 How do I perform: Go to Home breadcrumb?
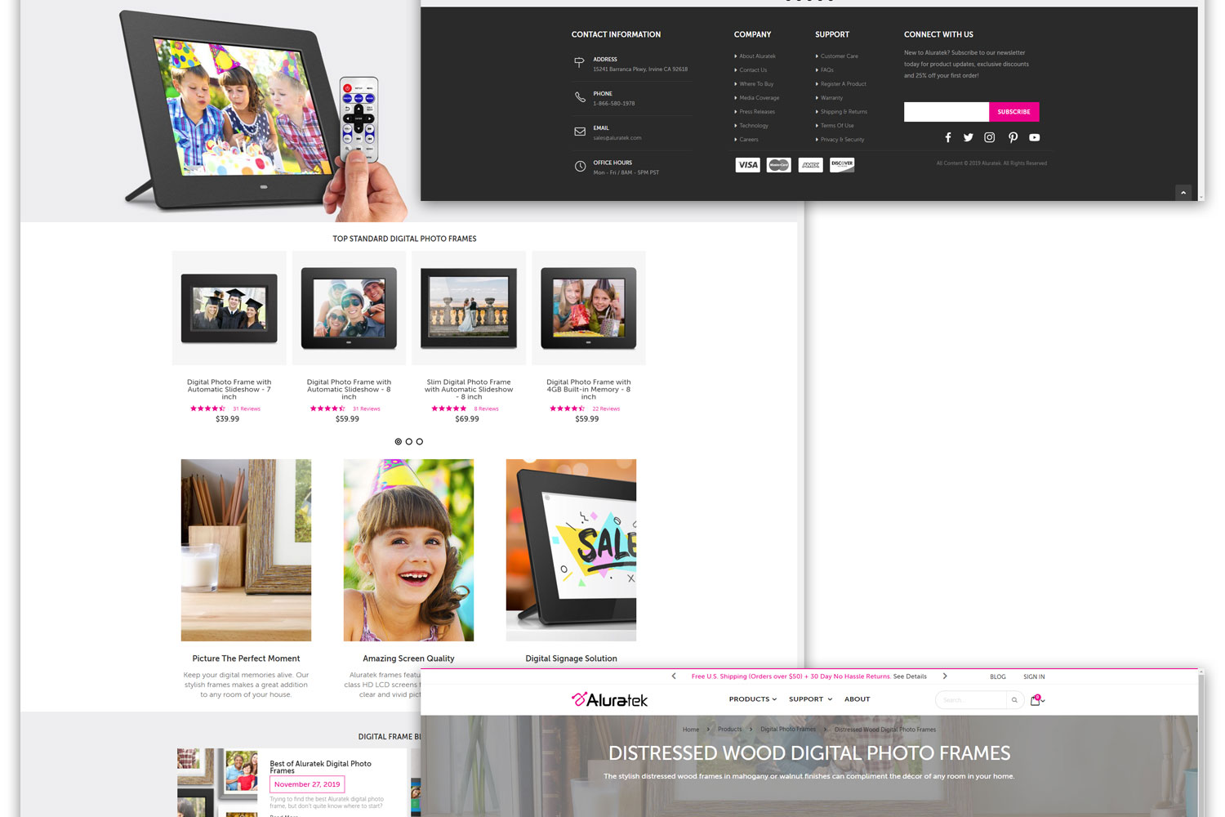click(691, 730)
